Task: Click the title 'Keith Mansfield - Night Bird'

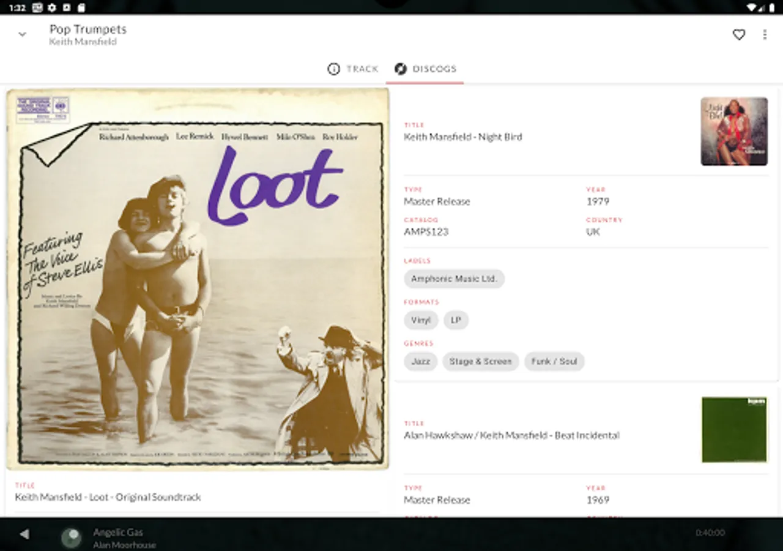Action: pyautogui.click(x=463, y=137)
